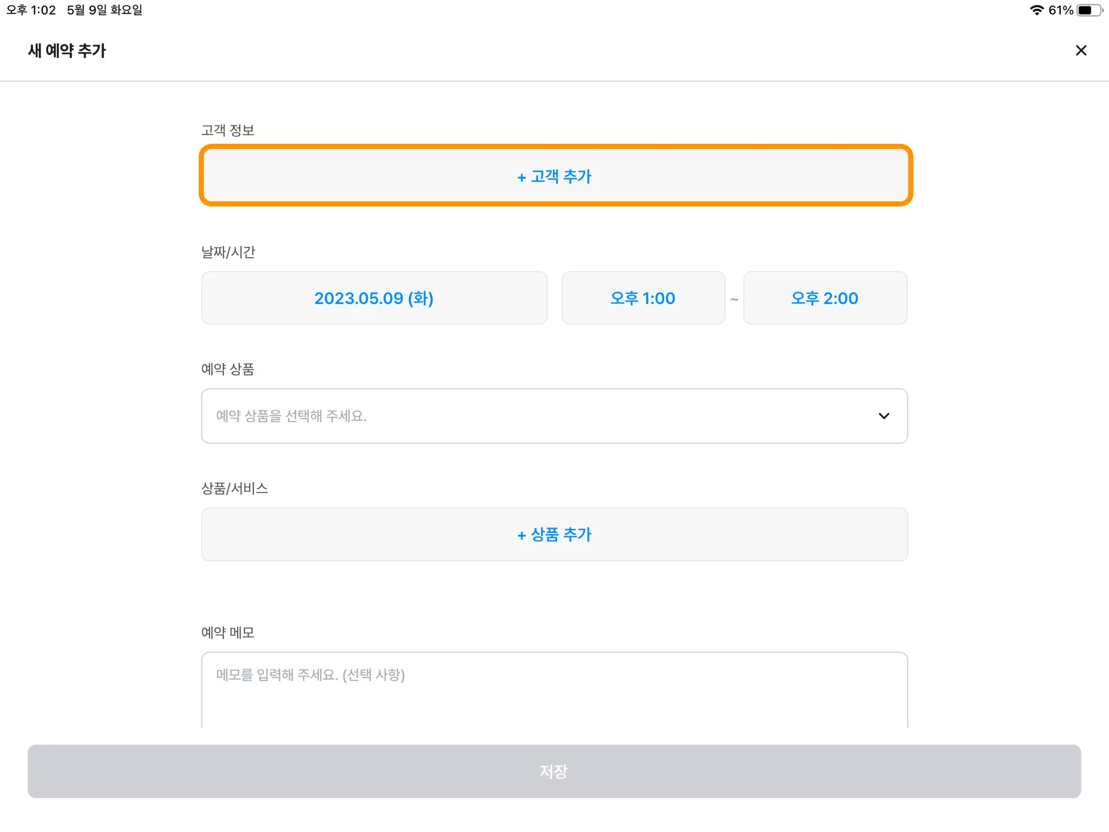The image size is (1109, 832).
Task: Tap the 61% battery percentage text
Action: [x=1061, y=10]
